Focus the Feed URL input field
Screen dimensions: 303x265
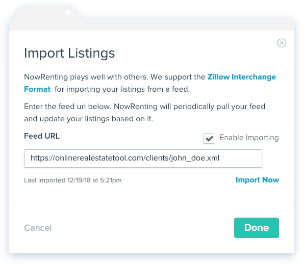[143, 158]
